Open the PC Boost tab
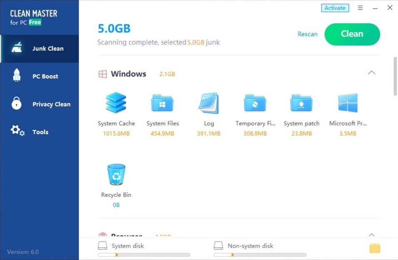The height and width of the screenshot is (260, 398). 40,76
